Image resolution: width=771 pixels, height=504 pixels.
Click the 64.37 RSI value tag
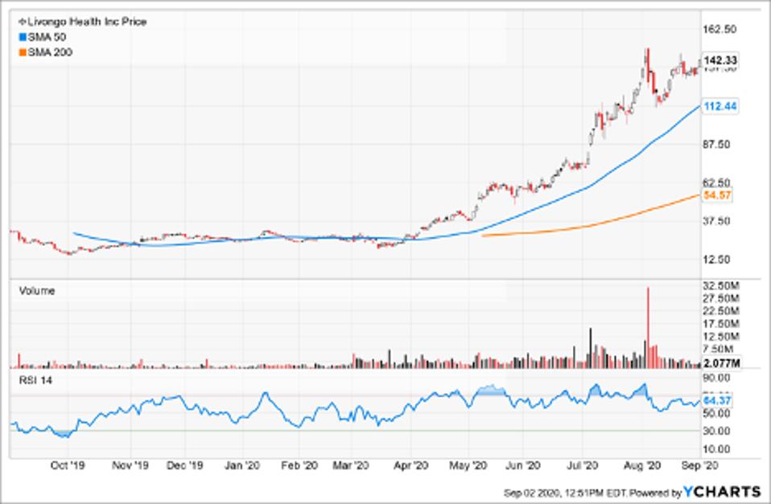click(715, 400)
